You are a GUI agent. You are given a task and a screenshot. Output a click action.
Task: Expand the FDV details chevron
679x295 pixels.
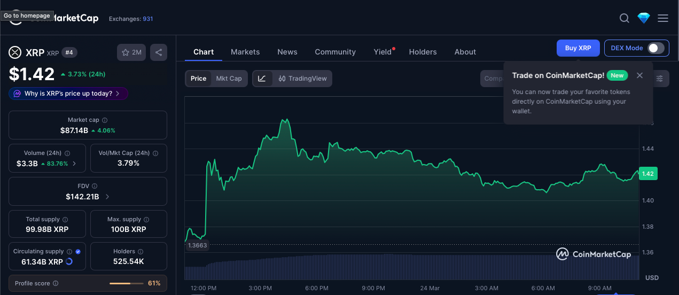[x=107, y=197]
